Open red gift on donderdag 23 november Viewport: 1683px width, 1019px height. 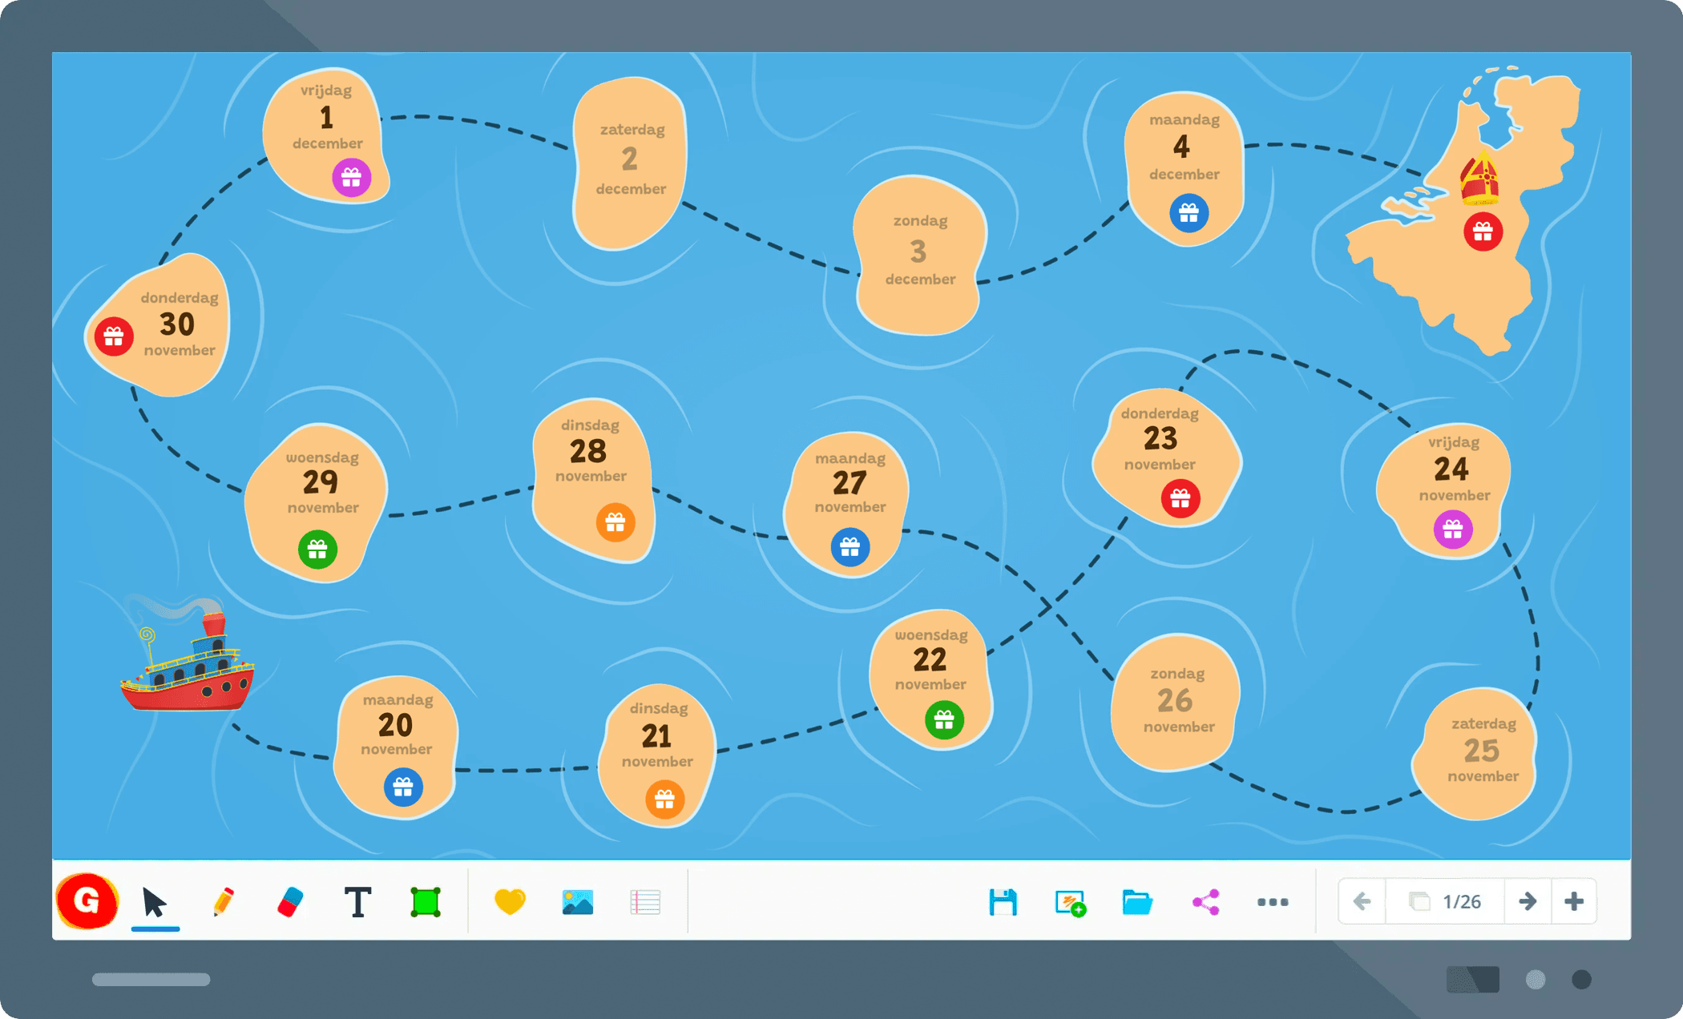(1181, 498)
